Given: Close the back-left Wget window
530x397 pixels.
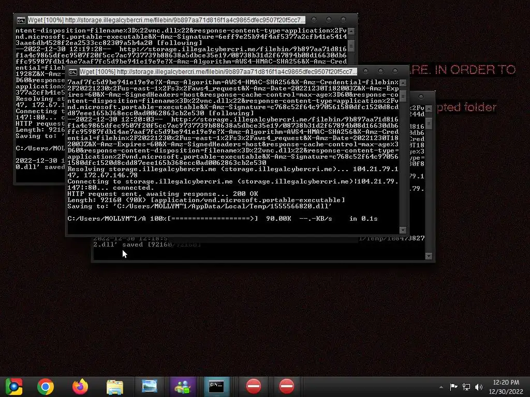Looking at the screenshot, I should (344, 20).
